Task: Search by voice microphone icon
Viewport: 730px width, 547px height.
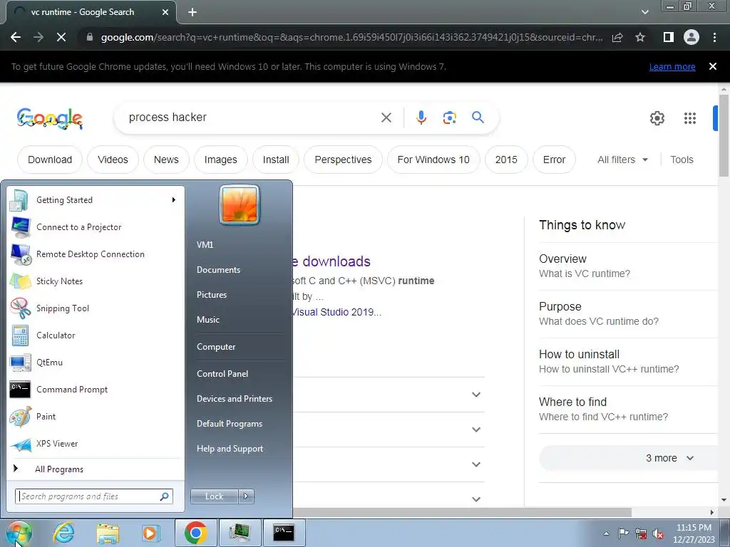Action: coord(421,118)
